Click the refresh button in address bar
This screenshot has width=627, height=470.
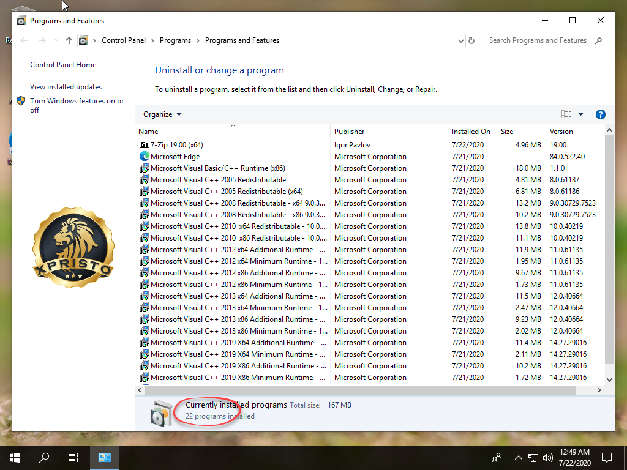[471, 40]
